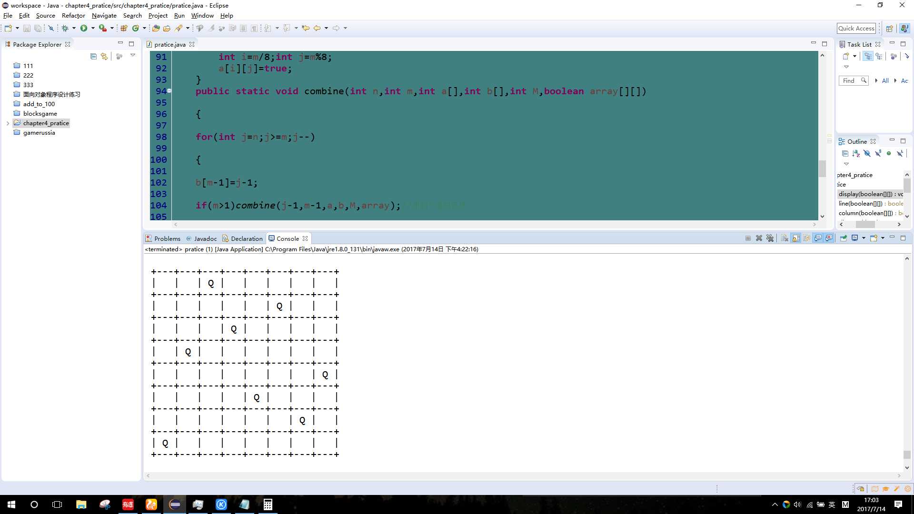Screen dimensions: 914x514
Task: Open dropdown next to Open Console icon
Action: point(883,238)
